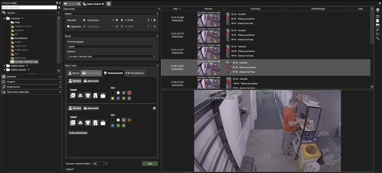
Task: Click Lisää ominaisuus button
Action: (78, 133)
